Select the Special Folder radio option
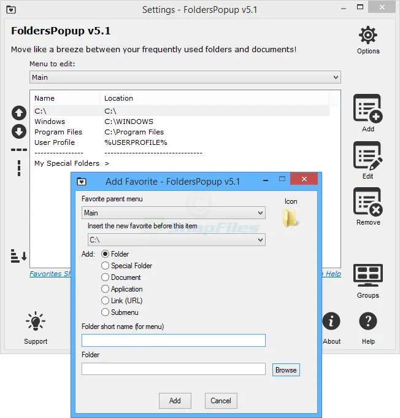400x418 pixels. pos(106,266)
